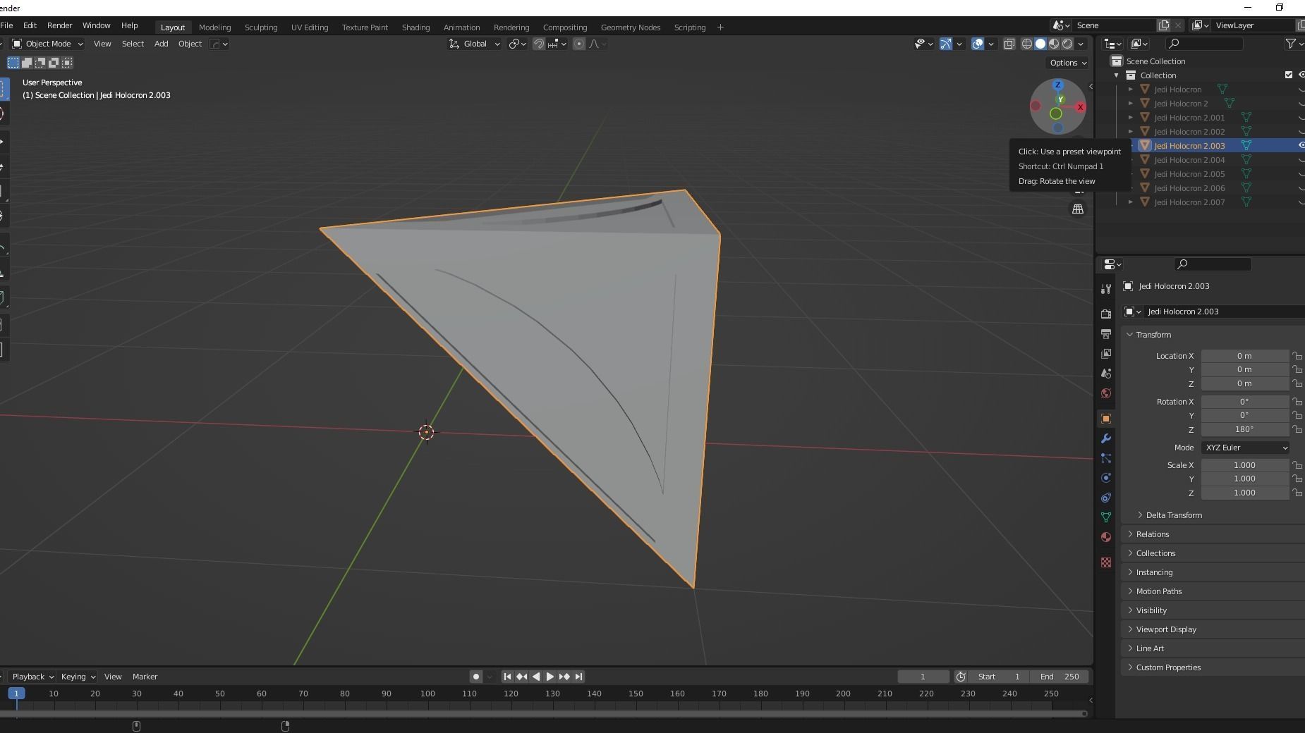Select Jedi Holocron 2.005 in outliner
The width and height of the screenshot is (1305, 733).
(1189, 174)
